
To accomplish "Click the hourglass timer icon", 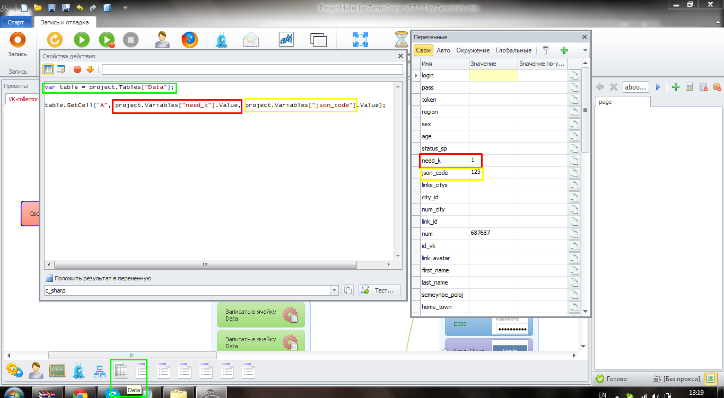I will pos(402,40).
